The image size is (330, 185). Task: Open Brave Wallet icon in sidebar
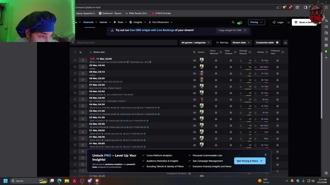click(x=326, y=33)
